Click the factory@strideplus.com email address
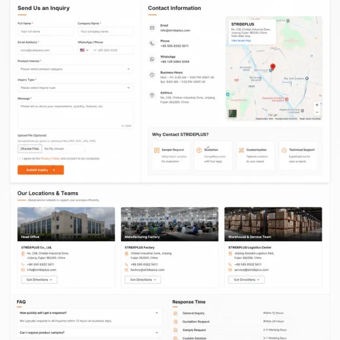Screen dimensions: 340x340 tap(148, 270)
